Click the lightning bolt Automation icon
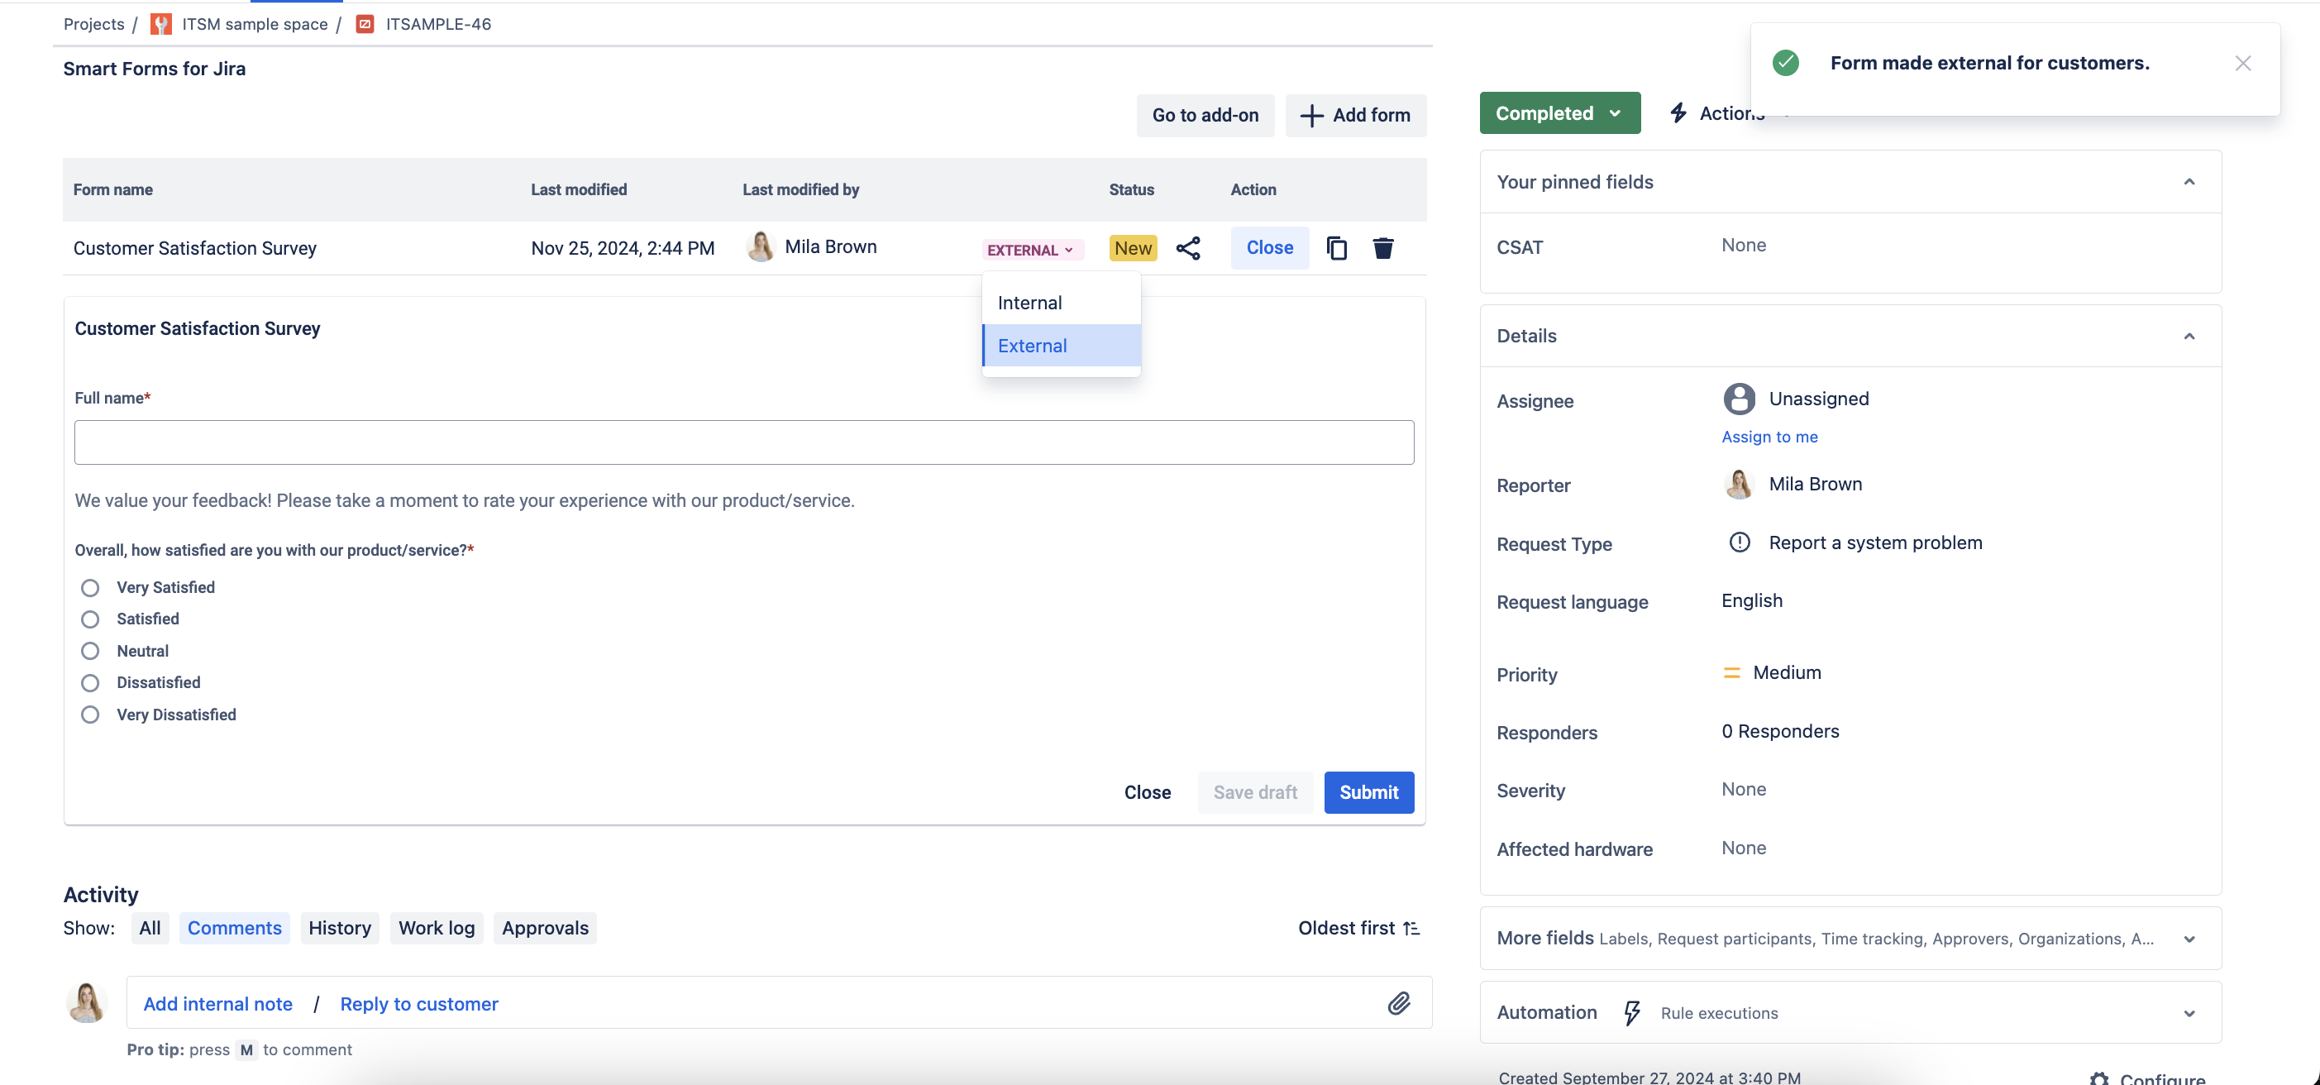2320x1085 pixels. click(1627, 1012)
